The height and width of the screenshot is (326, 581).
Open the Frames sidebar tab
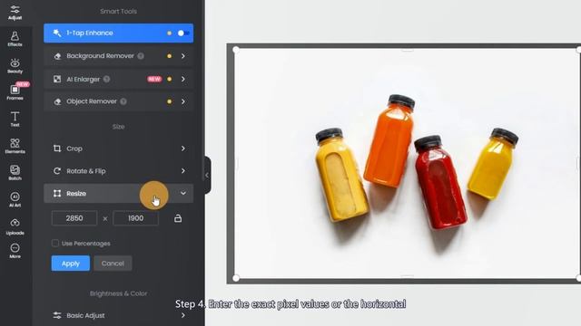pyautogui.click(x=15, y=92)
